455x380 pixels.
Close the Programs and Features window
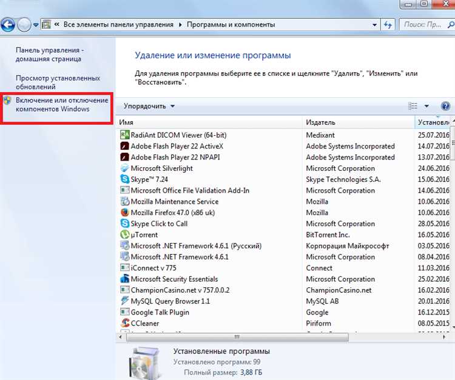pos(444,4)
